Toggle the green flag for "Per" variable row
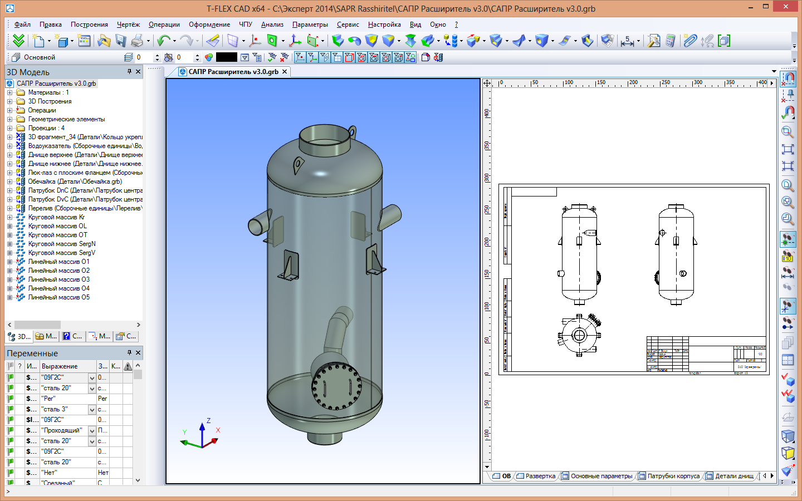Viewport: 802px width, 501px height. (x=11, y=399)
